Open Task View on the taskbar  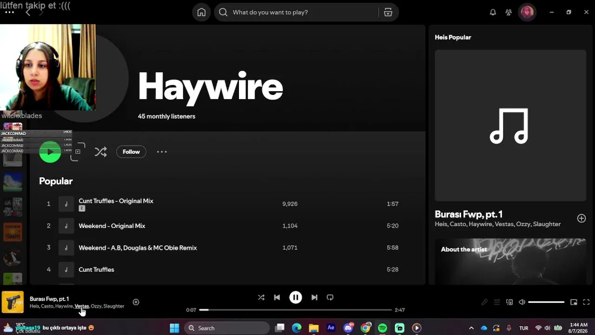point(279,328)
